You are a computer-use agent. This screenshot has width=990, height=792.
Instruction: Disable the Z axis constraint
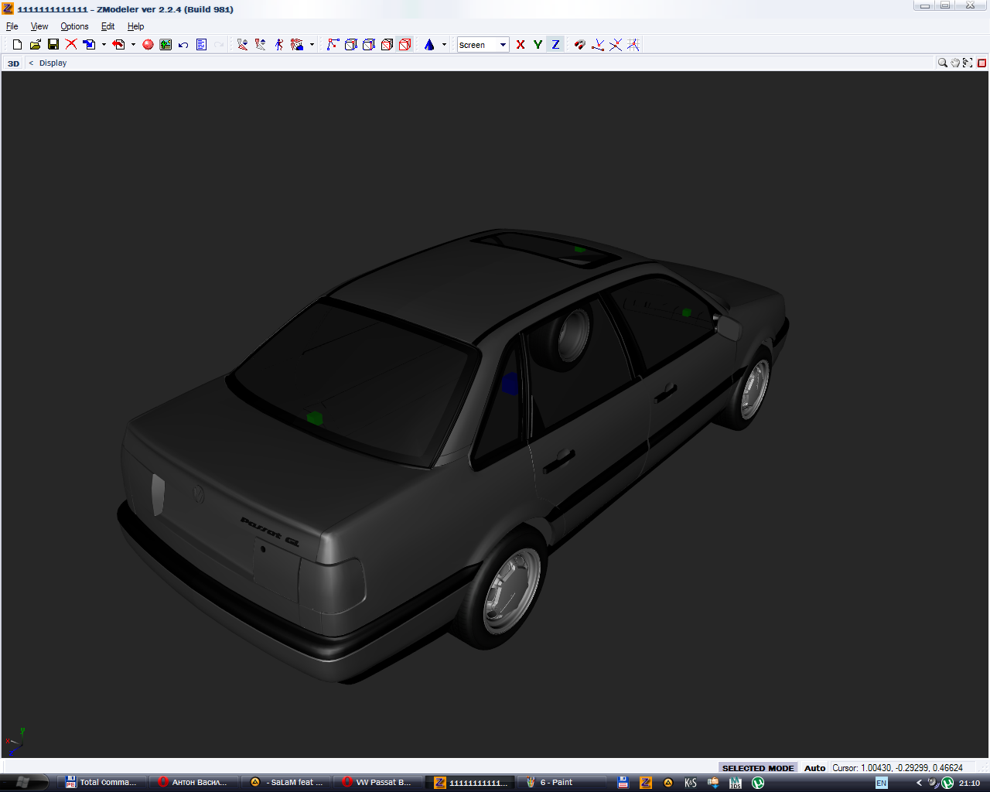tap(555, 45)
